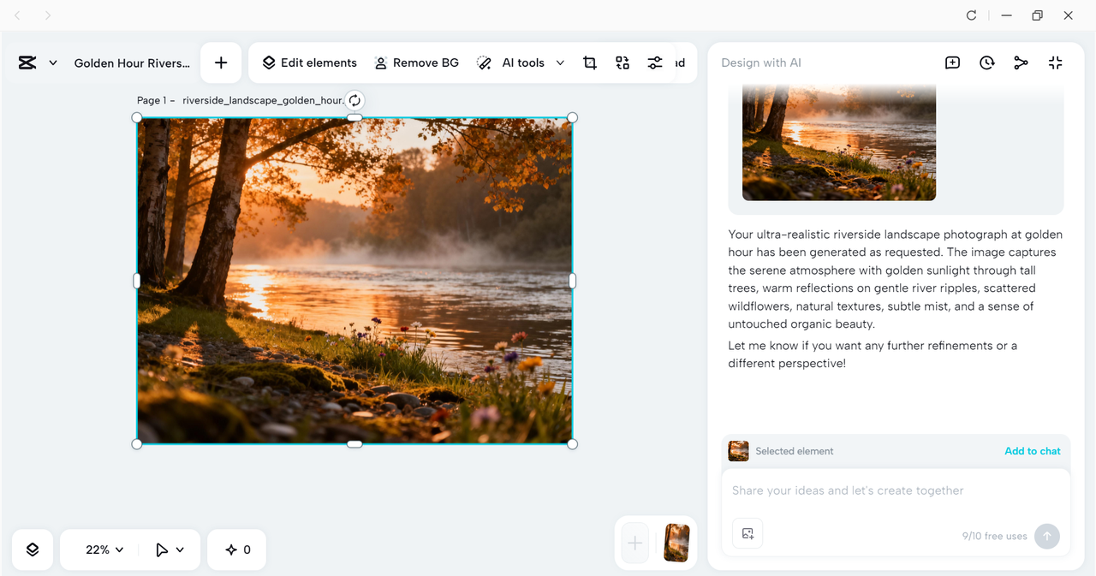Select the Edit elements tool
This screenshot has height=576, width=1096.
(x=309, y=62)
